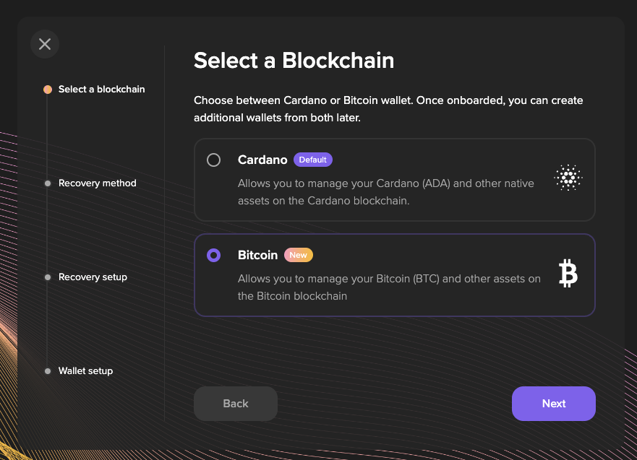Screen dimensions: 637x460
Task: Click the Cardano logo icon
Action: pos(568,177)
